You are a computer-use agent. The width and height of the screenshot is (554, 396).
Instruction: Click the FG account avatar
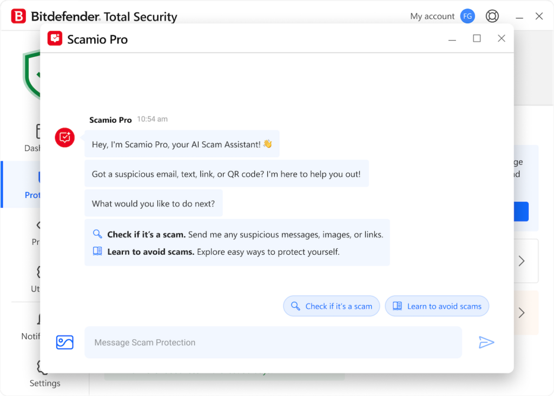pos(467,16)
